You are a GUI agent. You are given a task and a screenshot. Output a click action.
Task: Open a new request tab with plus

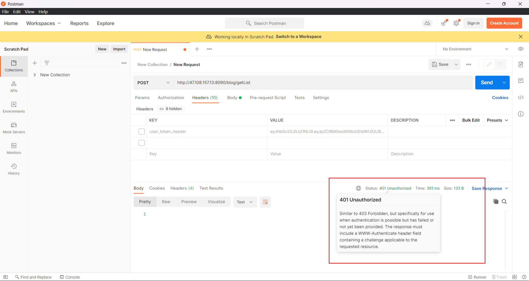coord(197,49)
